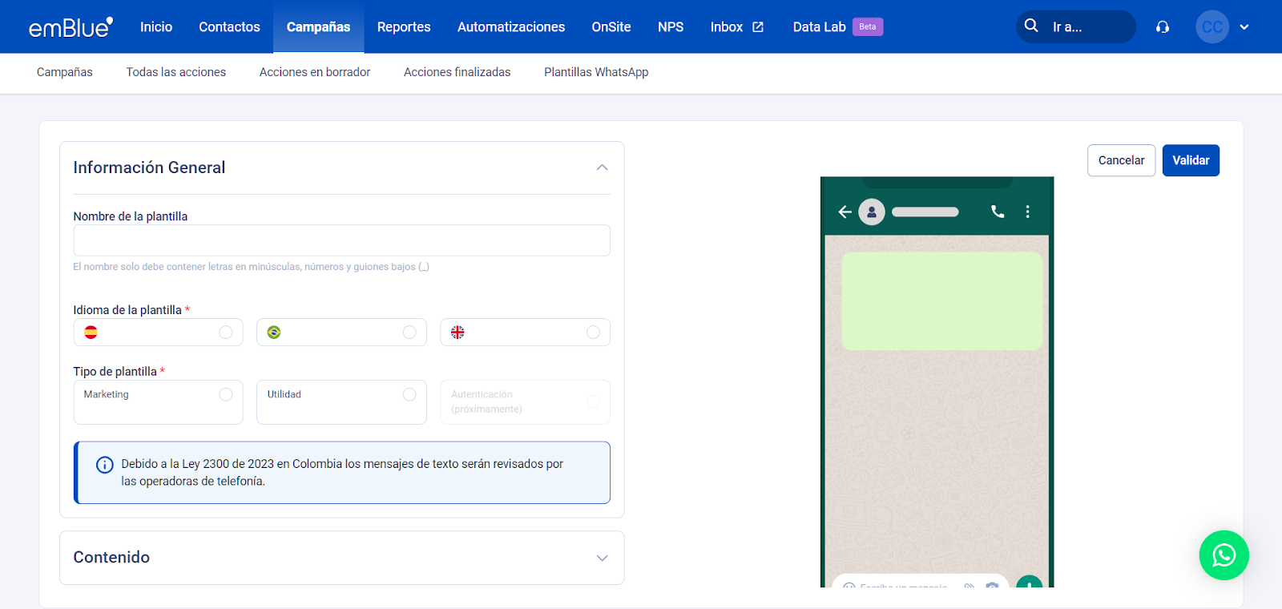Viewport: 1282px width, 609px height.
Task: Click the Nombre de la plantilla field
Action: tap(341, 240)
